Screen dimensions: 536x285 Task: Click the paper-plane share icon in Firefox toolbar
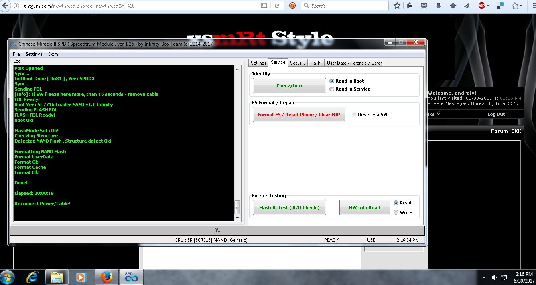467,6
